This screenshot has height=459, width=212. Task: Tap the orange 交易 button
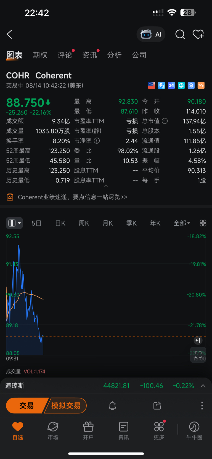26,406
